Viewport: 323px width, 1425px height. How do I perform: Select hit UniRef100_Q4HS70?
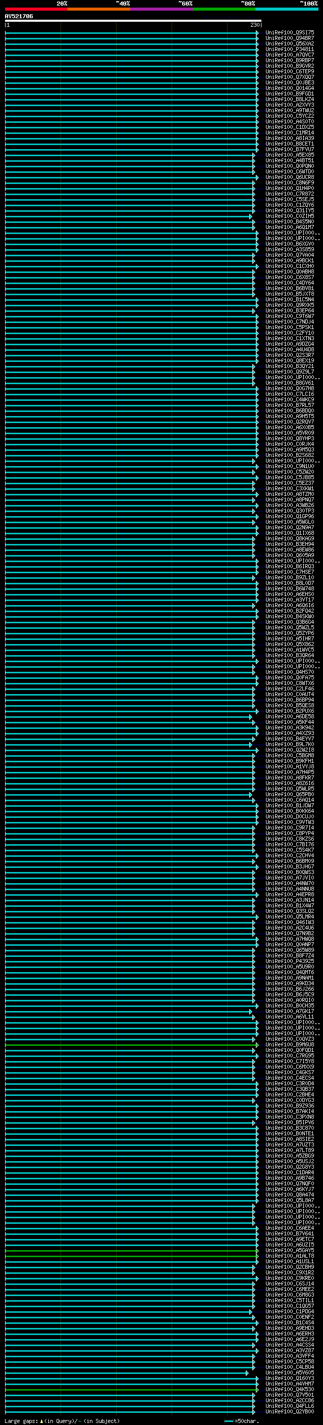(x=290, y=672)
